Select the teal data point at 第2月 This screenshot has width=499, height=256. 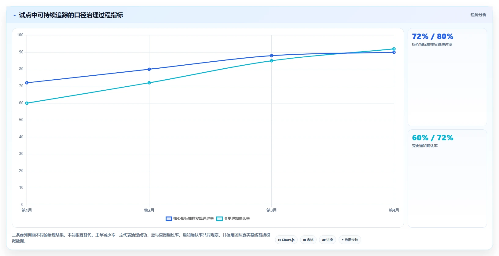tap(149, 83)
